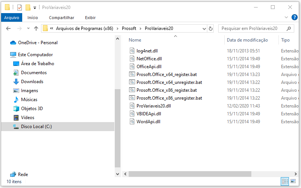Refresh the folder with the refresh icon
Viewport: 301px width, 188px height.
[x=211, y=29]
